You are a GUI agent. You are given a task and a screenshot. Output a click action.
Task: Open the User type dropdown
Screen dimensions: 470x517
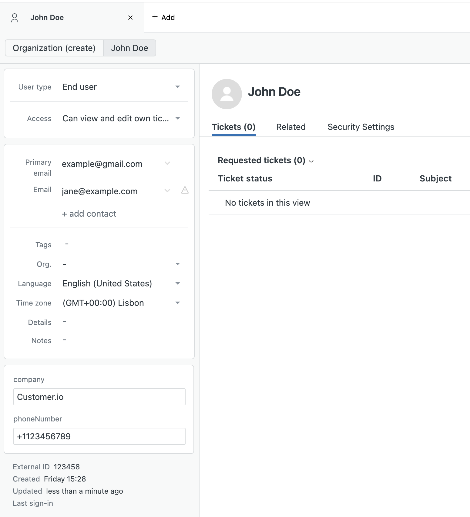121,87
